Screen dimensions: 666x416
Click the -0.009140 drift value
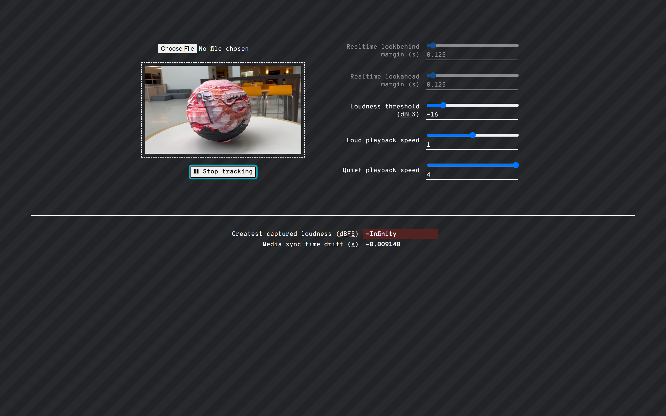pyautogui.click(x=383, y=244)
